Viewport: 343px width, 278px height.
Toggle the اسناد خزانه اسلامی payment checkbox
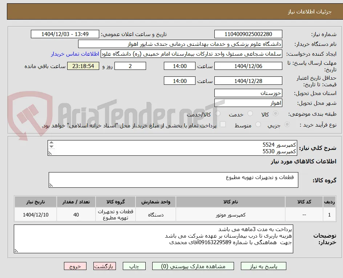tap(223, 124)
